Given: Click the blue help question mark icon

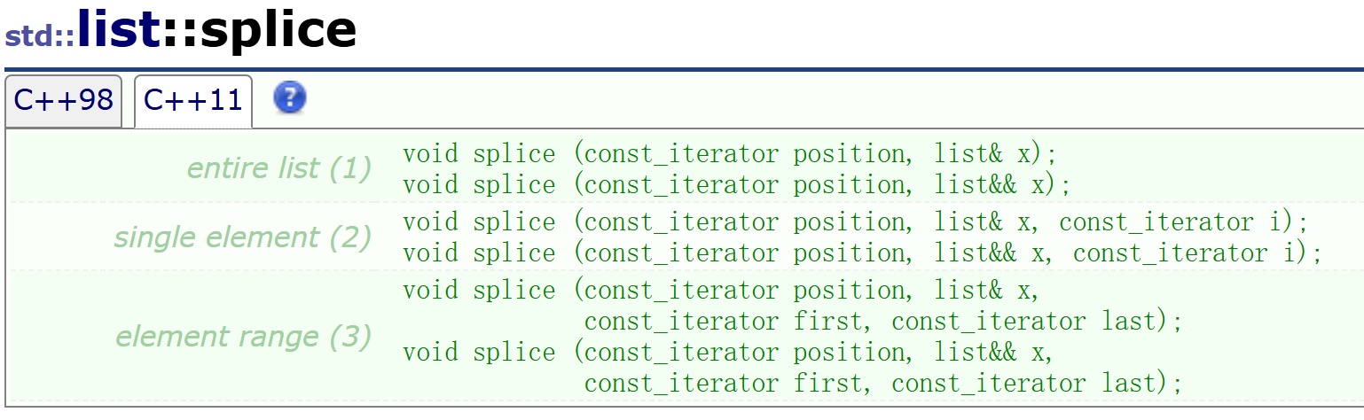Looking at the screenshot, I should pyautogui.click(x=290, y=97).
